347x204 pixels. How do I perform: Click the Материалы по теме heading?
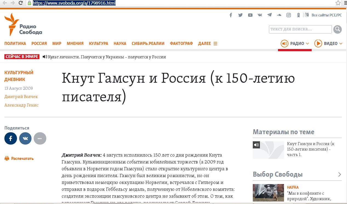pyautogui.click(x=283, y=132)
